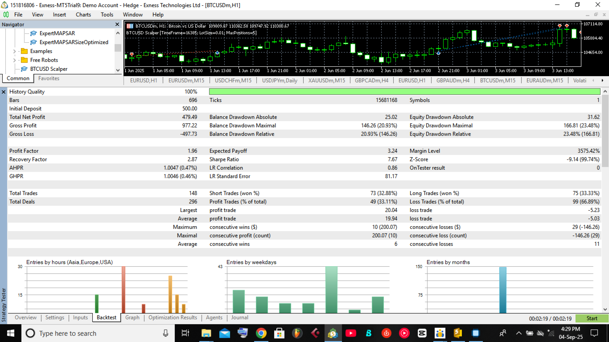Screen dimensions: 609x342
Task: Switch to the Graph tab in Strategy Tester
Action: coord(132,318)
